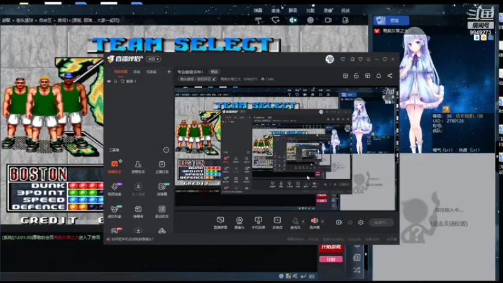
Task: Open the 视频连麦 tool
Action: coord(114,189)
